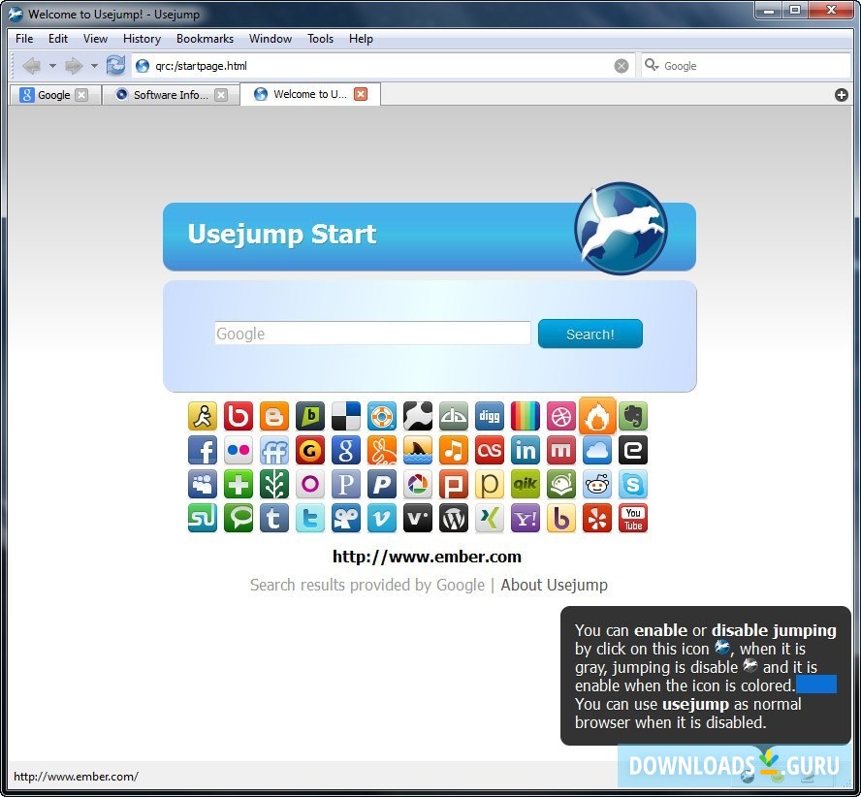This screenshot has height=797, width=861.
Task: Open the YouTube icon
Action: coord(633,518)
